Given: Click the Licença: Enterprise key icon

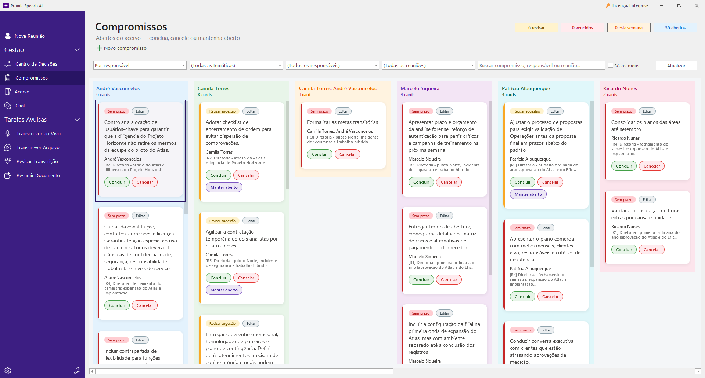Looking at the screenshot, I should pyautogui.click(x=608, y=5).
